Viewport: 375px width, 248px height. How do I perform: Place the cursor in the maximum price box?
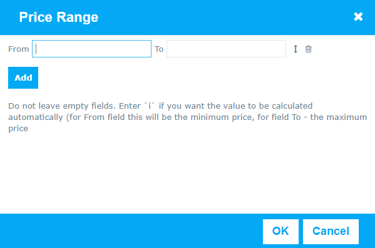[226, 49]
